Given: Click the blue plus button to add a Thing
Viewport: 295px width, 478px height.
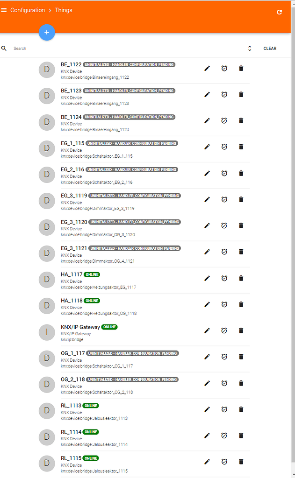Looking at the screenshot, I should (x=47, y=32).
